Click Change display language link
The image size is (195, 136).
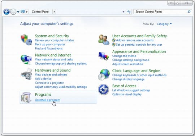[128, 79]
